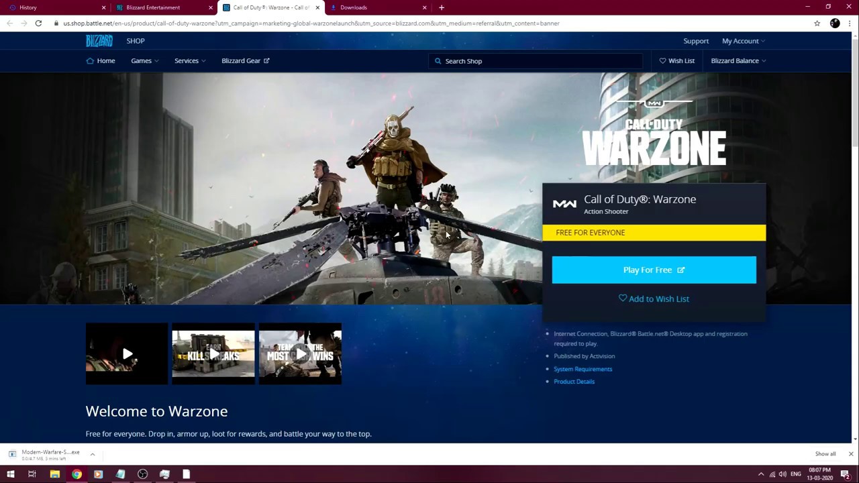Go to the Home nav item
Viewport: 859px width, 483px height.
pos(101,61)
